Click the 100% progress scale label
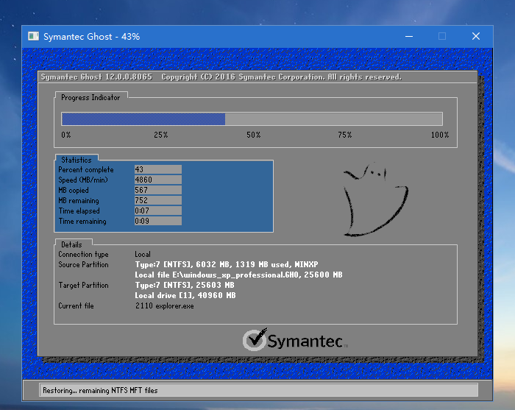This screenshot has width=515, height=410. coord(440,135)
